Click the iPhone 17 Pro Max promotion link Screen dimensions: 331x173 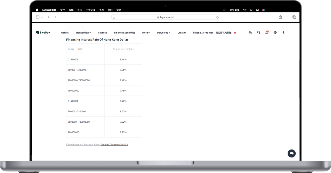[x=214, y=33]
